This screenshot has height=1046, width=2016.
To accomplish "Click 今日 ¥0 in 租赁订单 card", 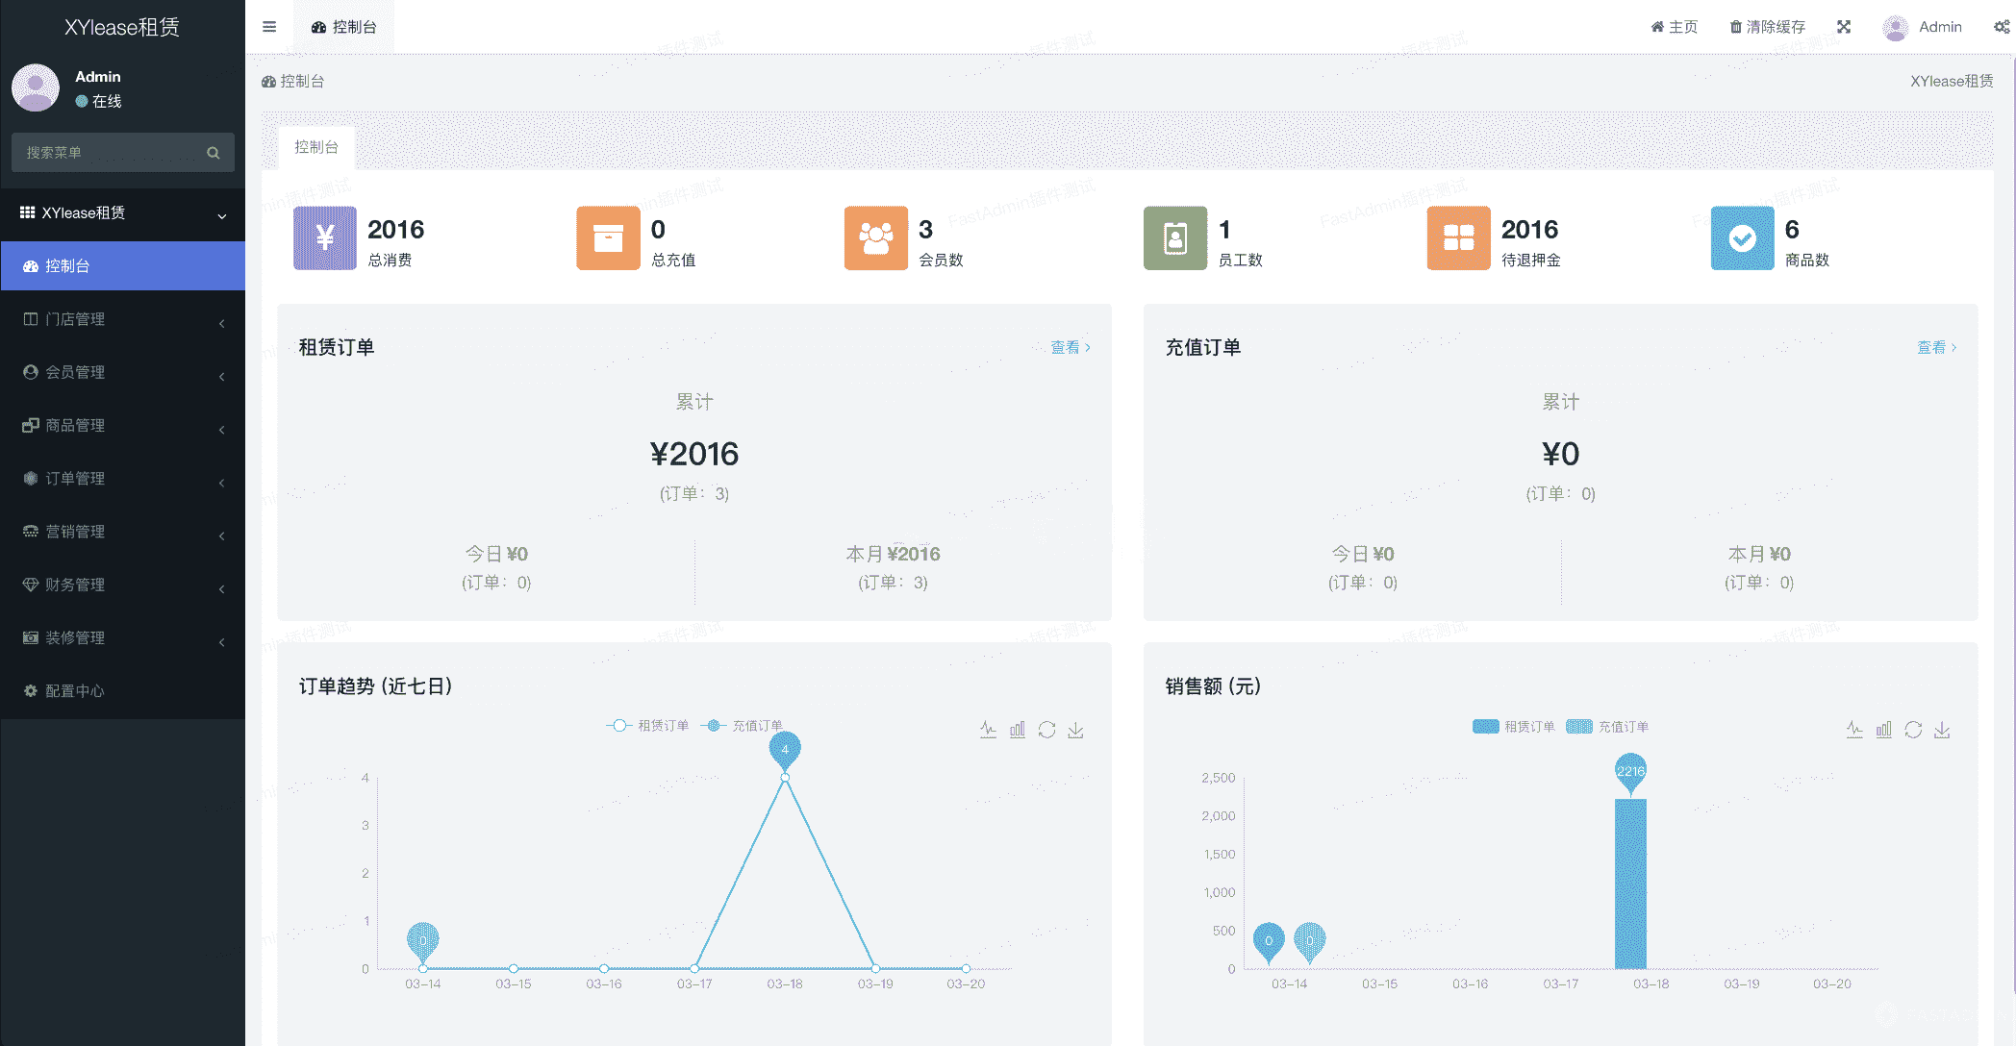I will pos(496,554).
